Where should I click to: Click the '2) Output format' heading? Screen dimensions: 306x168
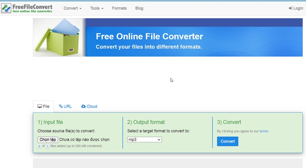pyautogui.click(x=146, y=122)
